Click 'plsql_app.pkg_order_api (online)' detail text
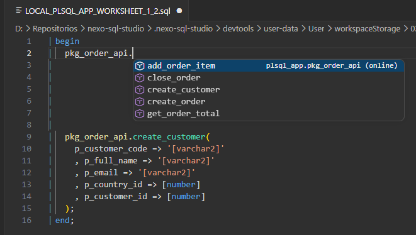This screenshot has height=235, width=416. tap(332, 66)
